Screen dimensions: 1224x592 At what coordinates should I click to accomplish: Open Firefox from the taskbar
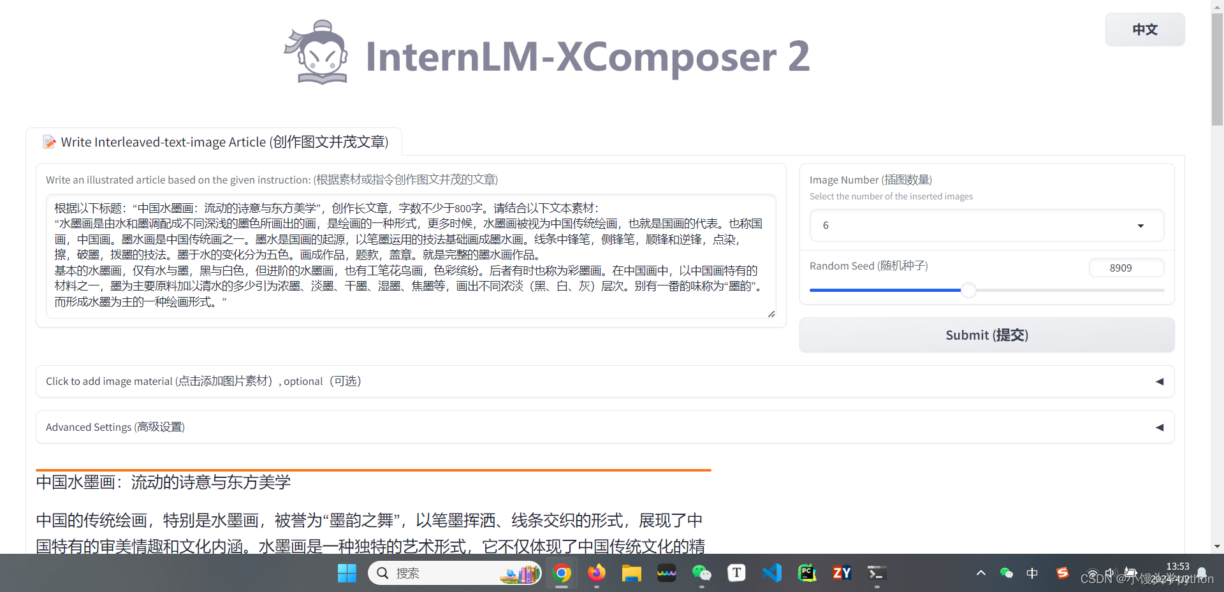point(597,573)
